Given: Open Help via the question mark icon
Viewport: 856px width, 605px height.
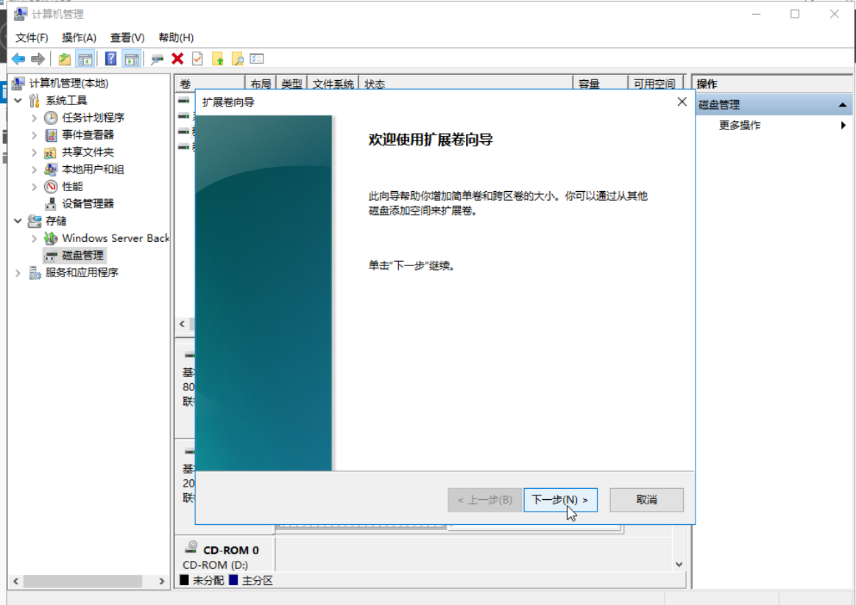Looking at the screenshot, I should click(x=111, y=59).
